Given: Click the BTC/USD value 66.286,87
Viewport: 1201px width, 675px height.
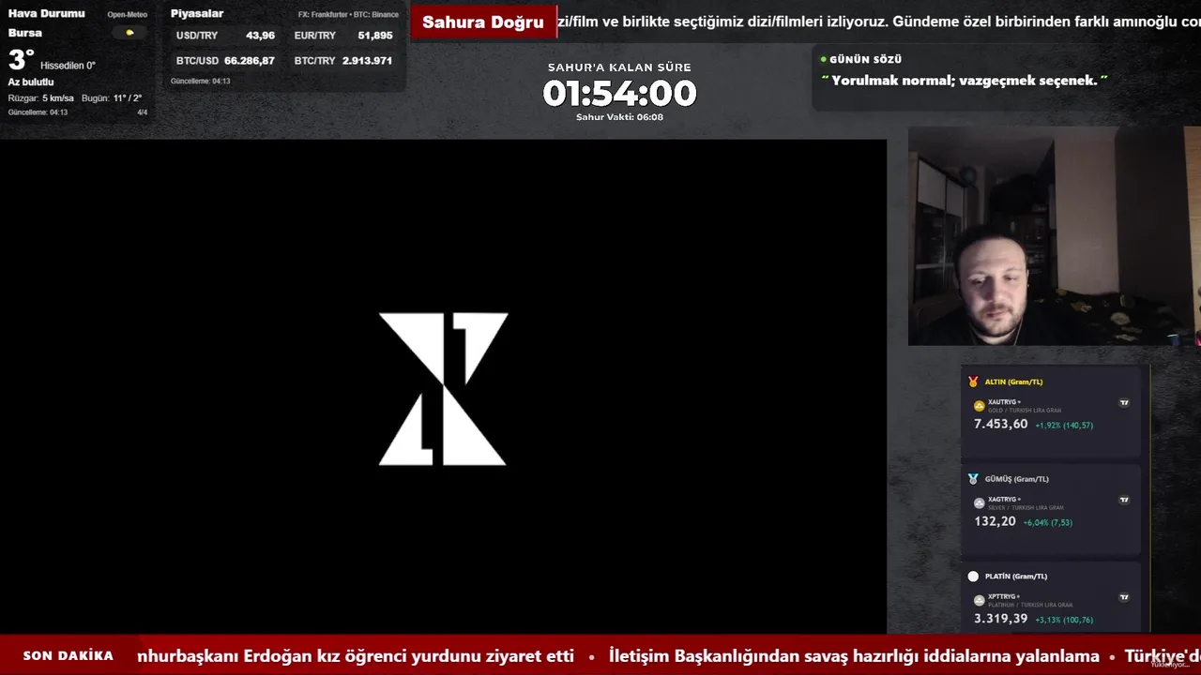Looking at the screenshot, I should 250,61.
